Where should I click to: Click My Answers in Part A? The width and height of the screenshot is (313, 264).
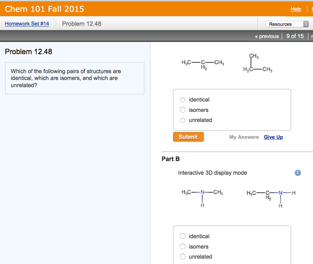(x=244, y=137)
